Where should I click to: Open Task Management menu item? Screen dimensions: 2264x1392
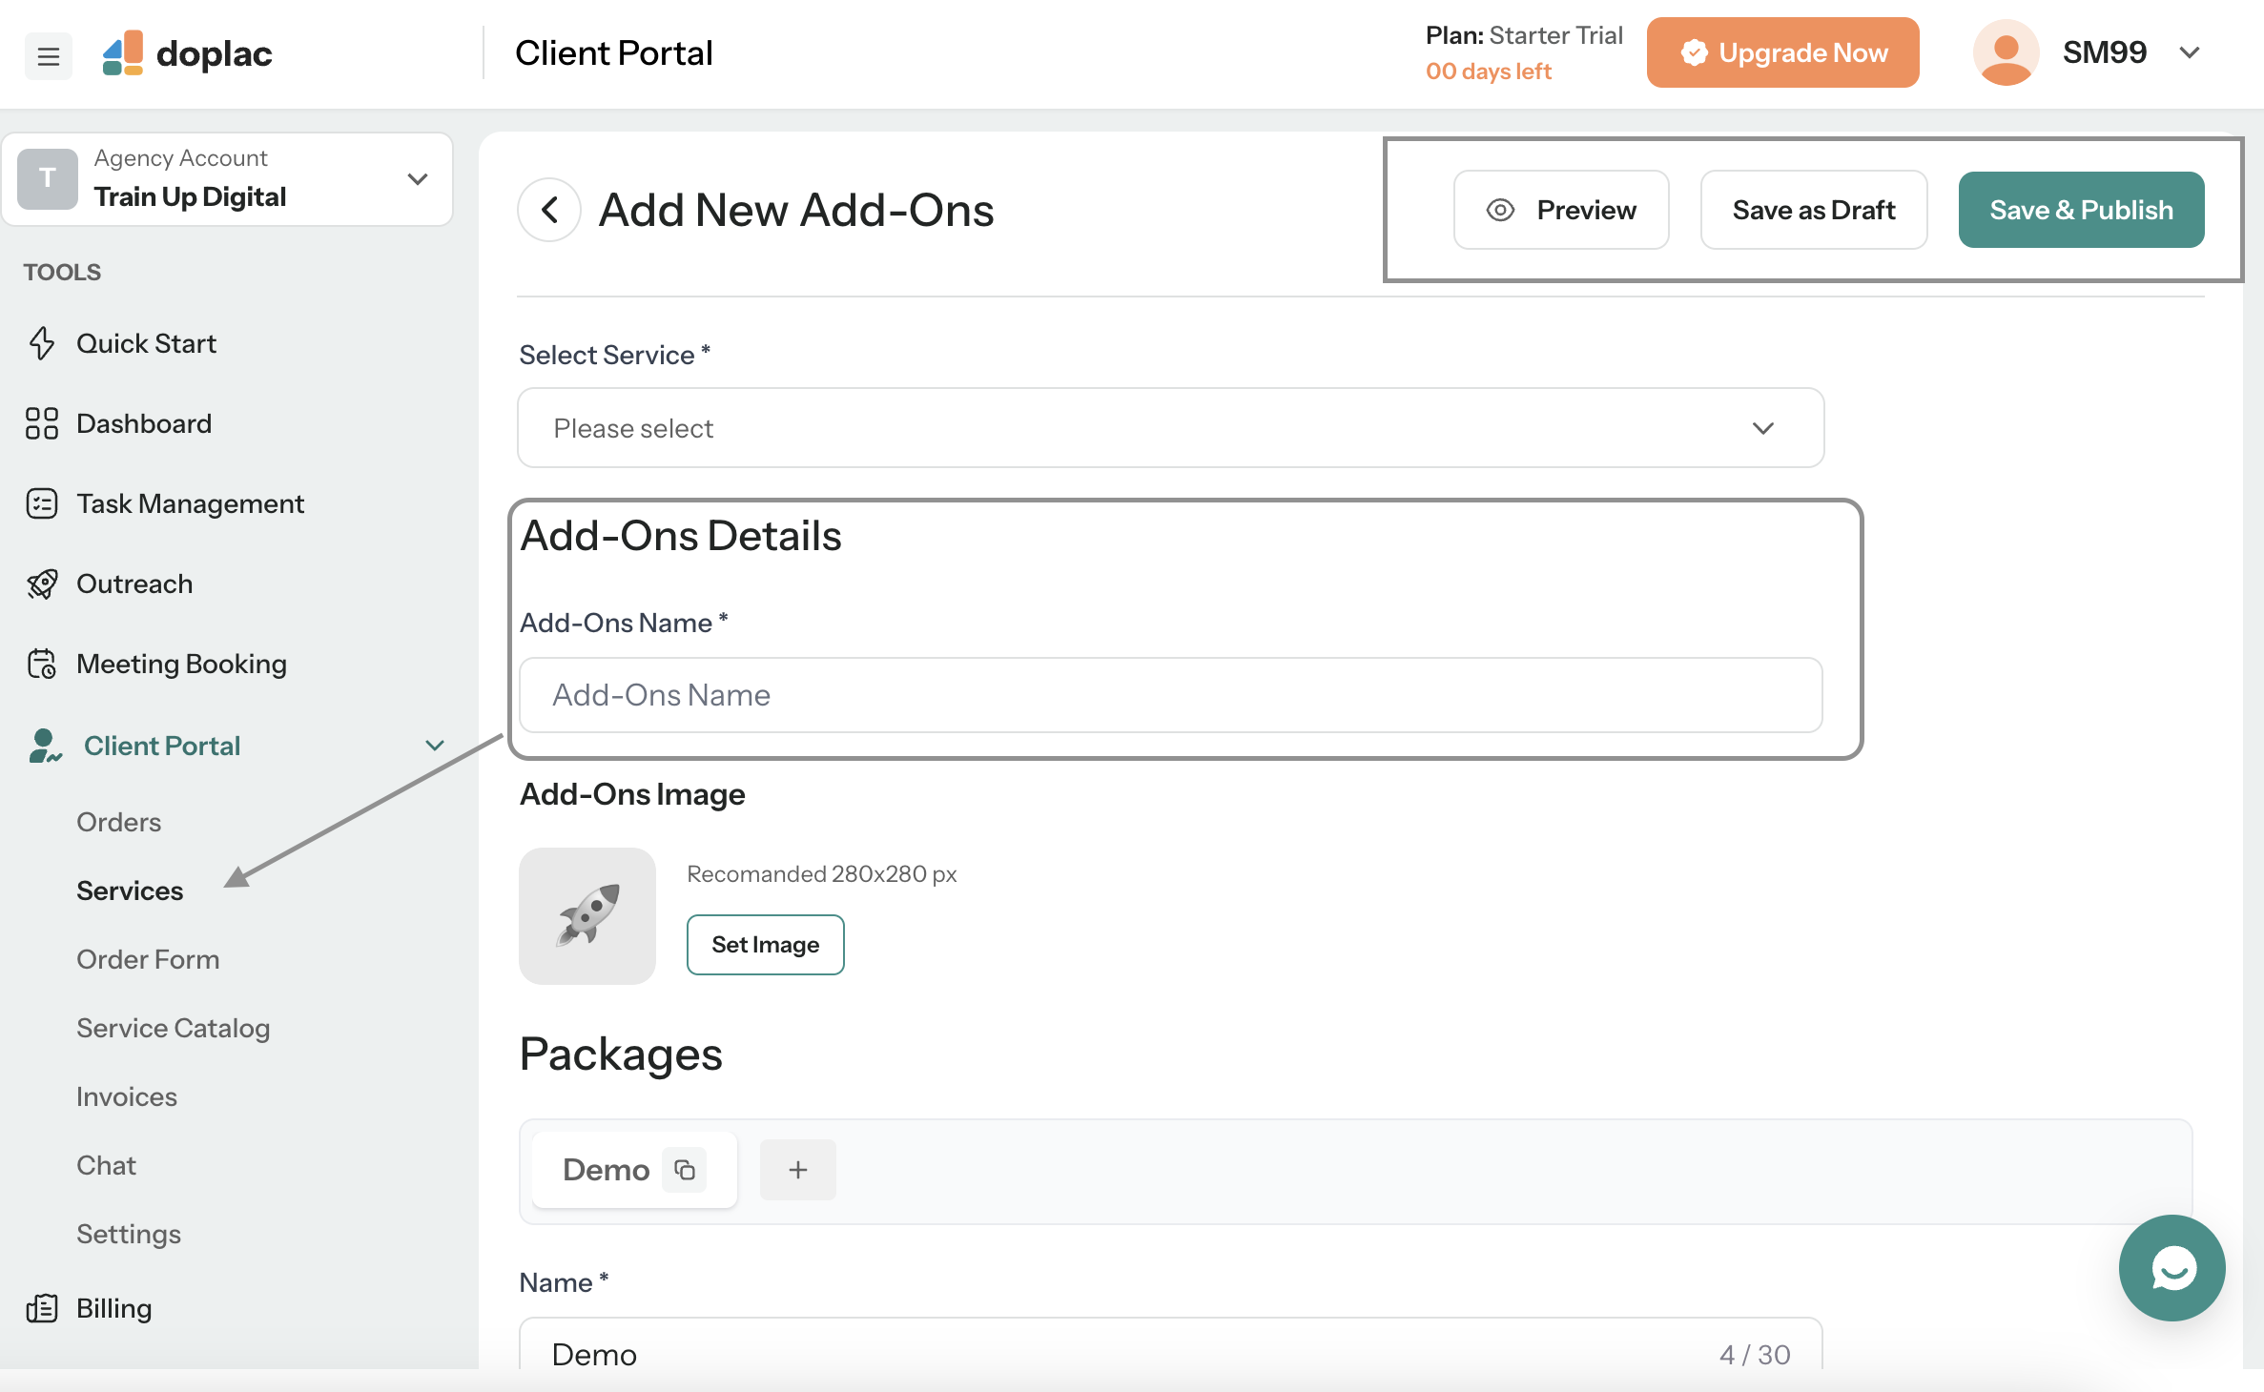click(190, 503)
